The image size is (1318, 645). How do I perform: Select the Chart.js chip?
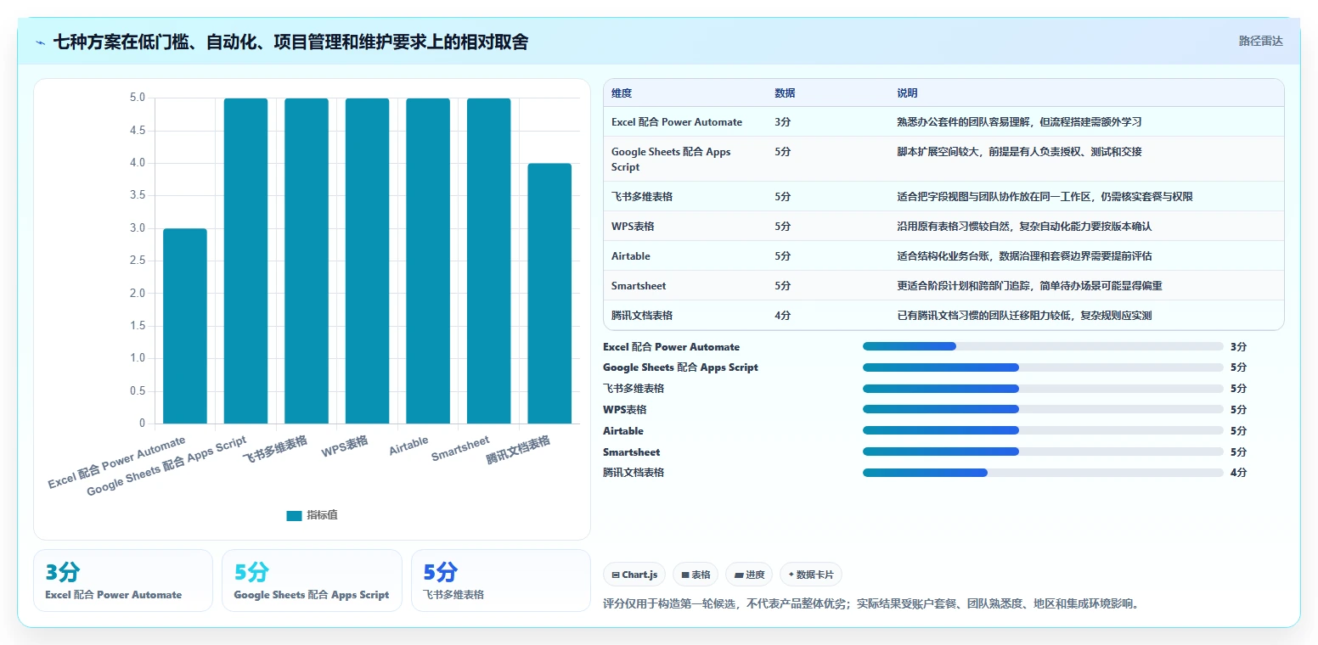[x=634, y=575]
